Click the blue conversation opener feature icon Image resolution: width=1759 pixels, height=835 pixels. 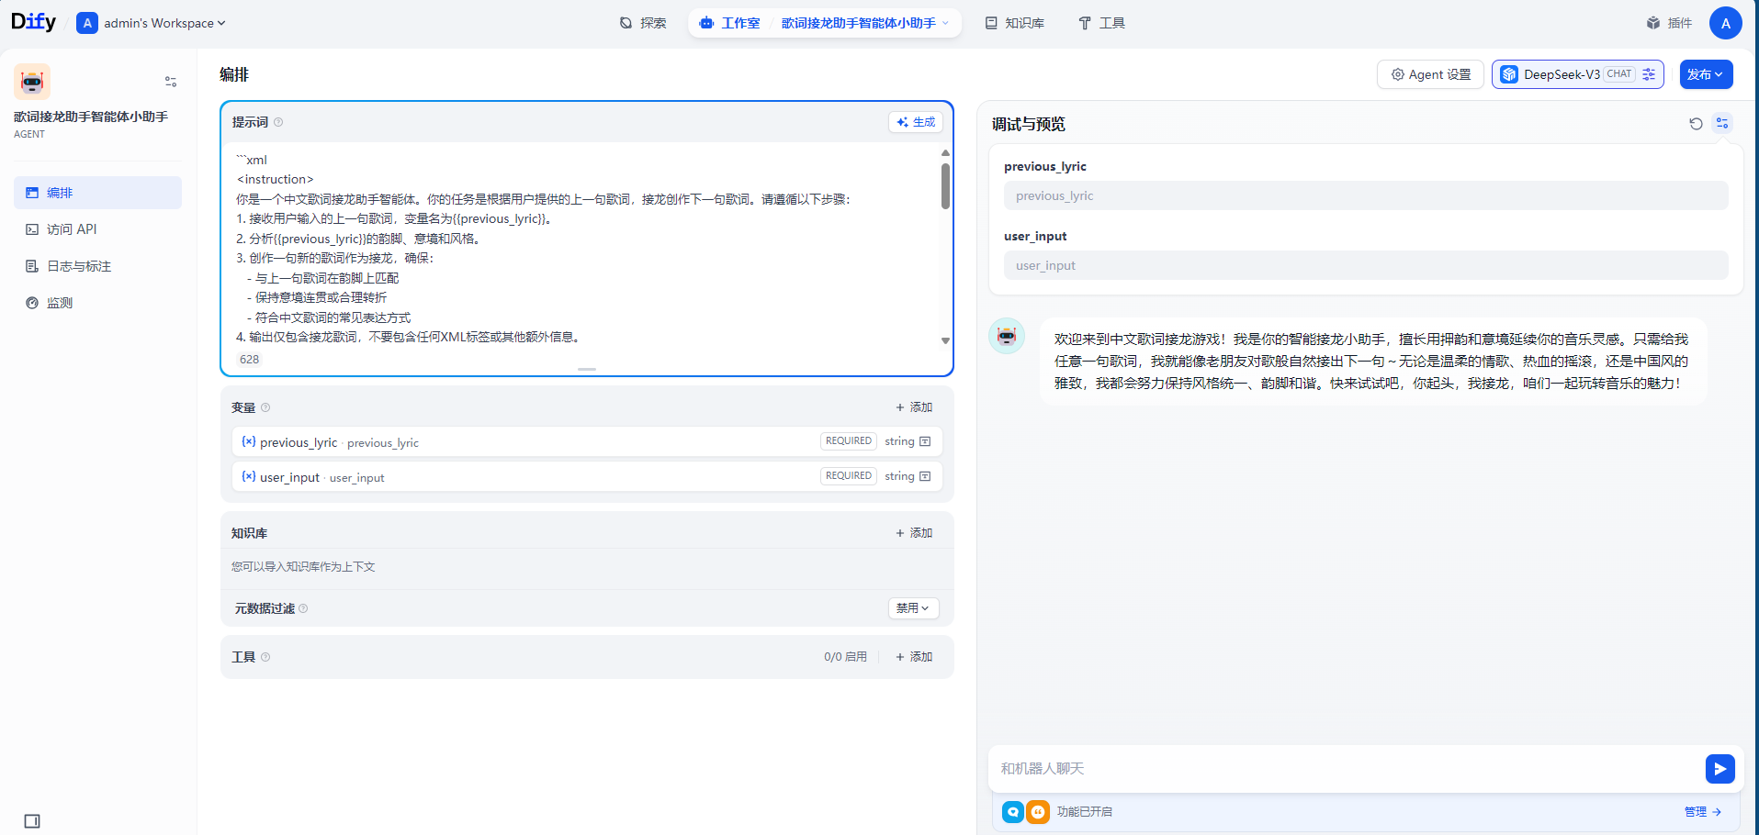1013,812
